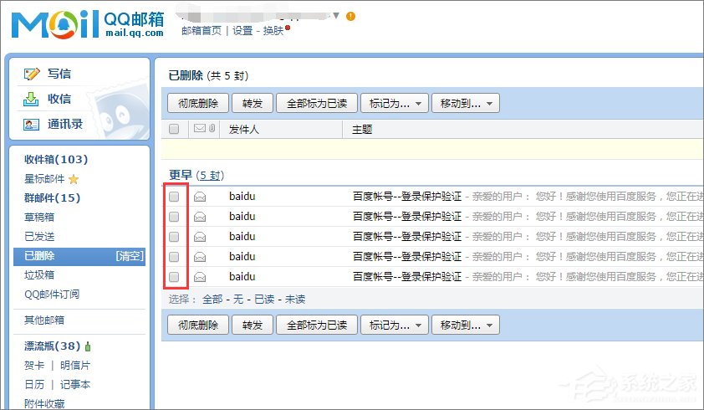Open the contacts card icon
704x410 pixels.
click(x=32, y=124)
